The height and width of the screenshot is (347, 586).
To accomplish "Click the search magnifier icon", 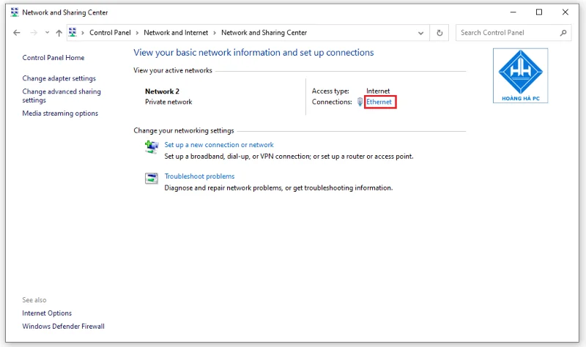I will click(x=563, y=33).
